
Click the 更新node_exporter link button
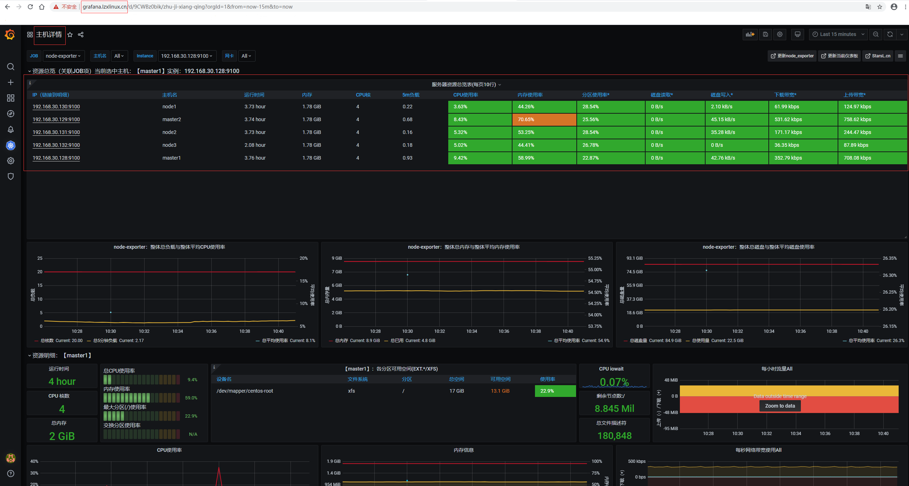click(792, 56)
